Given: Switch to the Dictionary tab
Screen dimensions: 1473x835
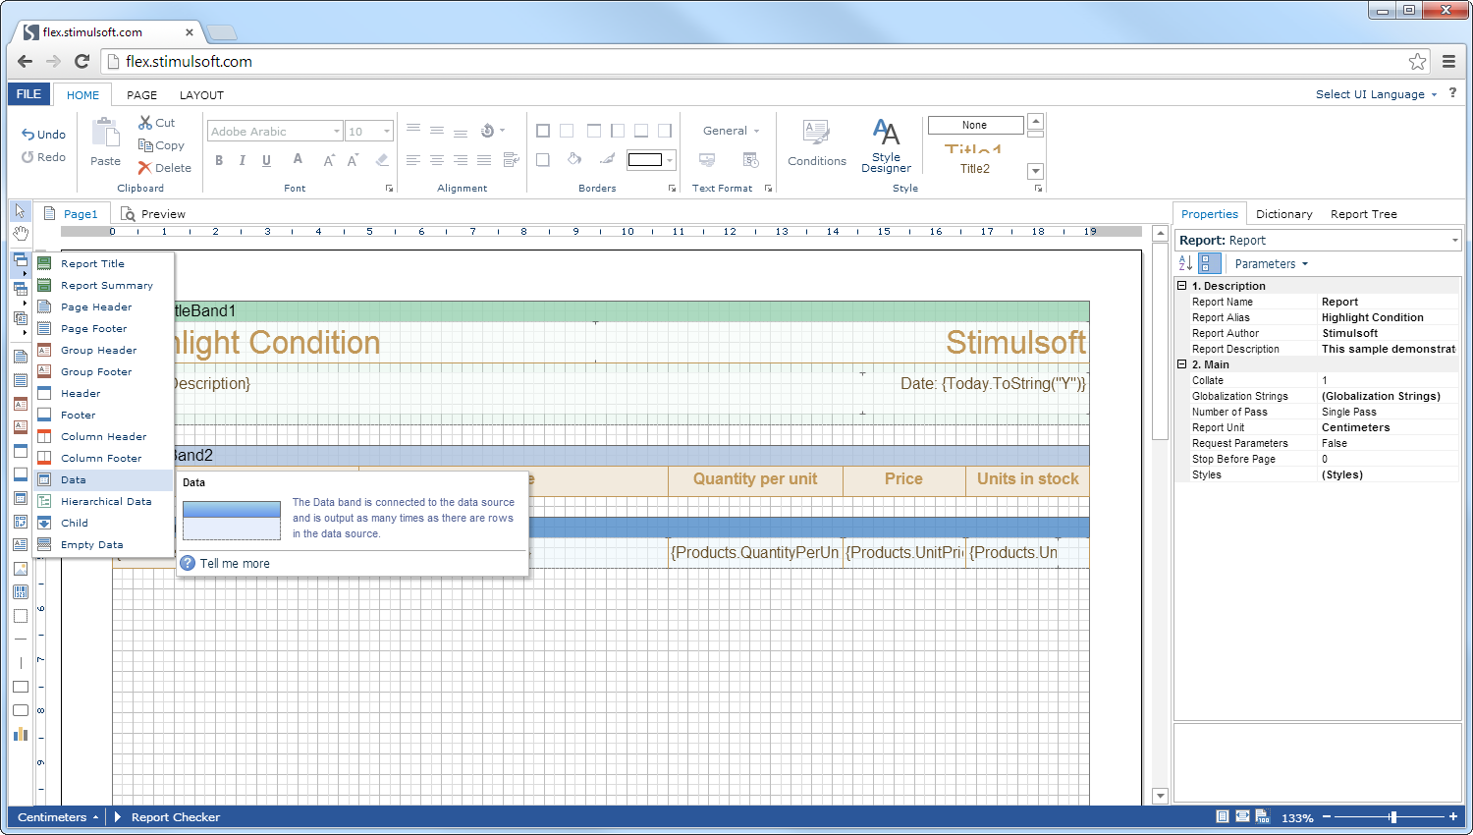Looking at the screenshot, I should click(x=1283, y=214).
